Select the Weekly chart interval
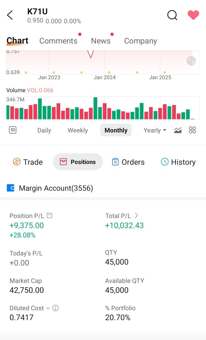Image resolution: width=206 pixels, height=340 pixels. 78,130
